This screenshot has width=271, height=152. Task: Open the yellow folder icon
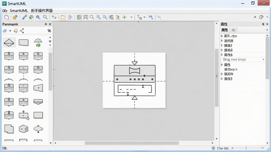[63, 17]
